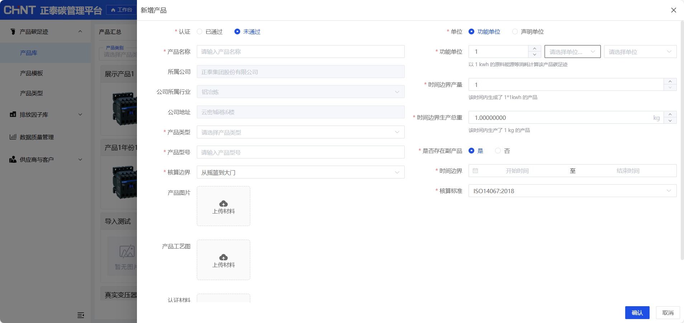Click the 产品类别 filter behind the dialog

118,54
